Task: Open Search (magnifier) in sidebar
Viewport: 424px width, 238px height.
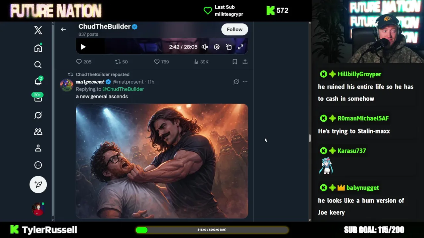Action: point(38,65)
